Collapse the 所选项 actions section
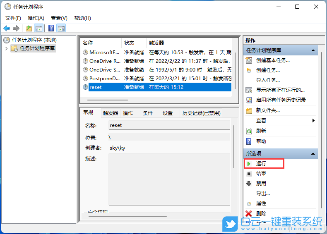The image size is (327, 234). tap(313, 153)
